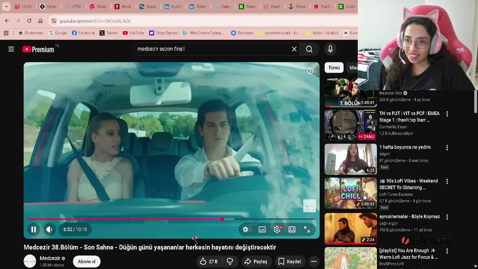Open the Facebook bookmark
The image size is (478, 269).
[x=83, y=33]
